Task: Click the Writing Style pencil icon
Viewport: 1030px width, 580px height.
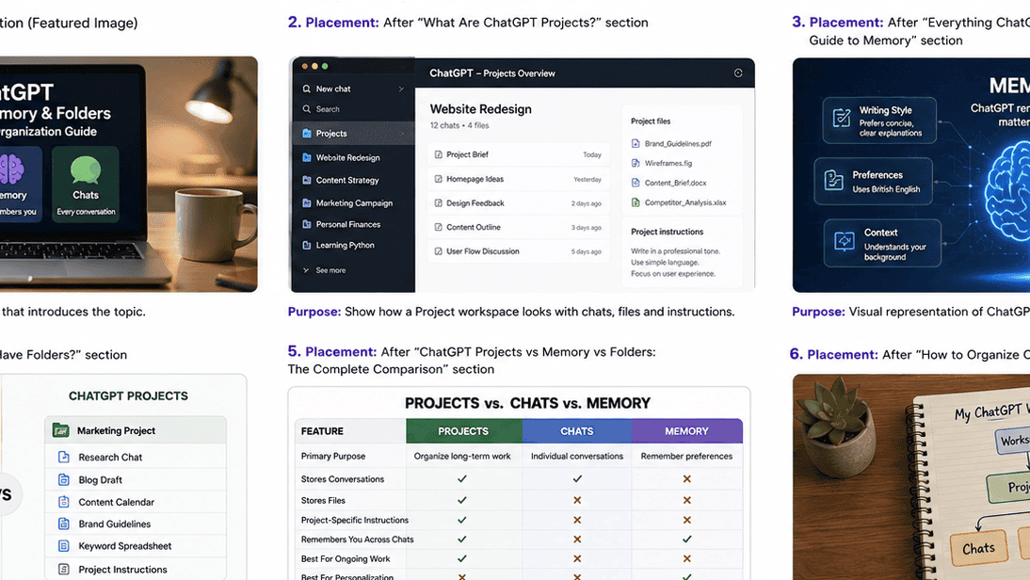Action: tap(842, 118)
